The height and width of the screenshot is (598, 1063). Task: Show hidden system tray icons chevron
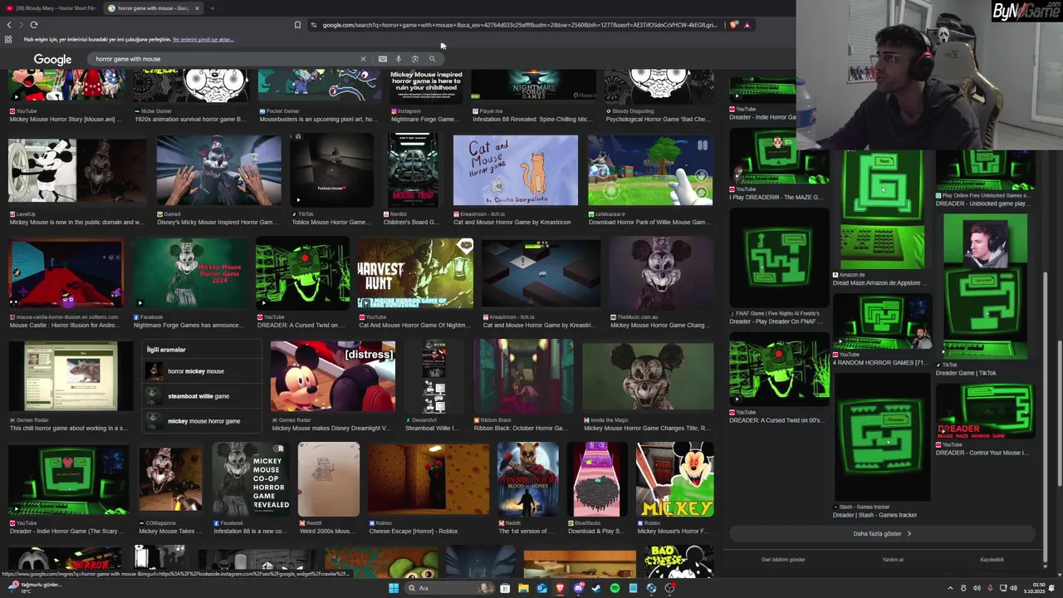(950, 588)
